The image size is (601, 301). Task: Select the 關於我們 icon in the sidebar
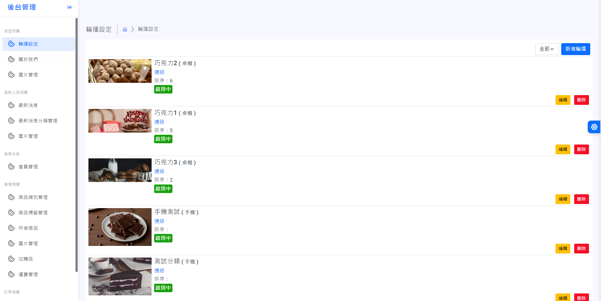11,59
